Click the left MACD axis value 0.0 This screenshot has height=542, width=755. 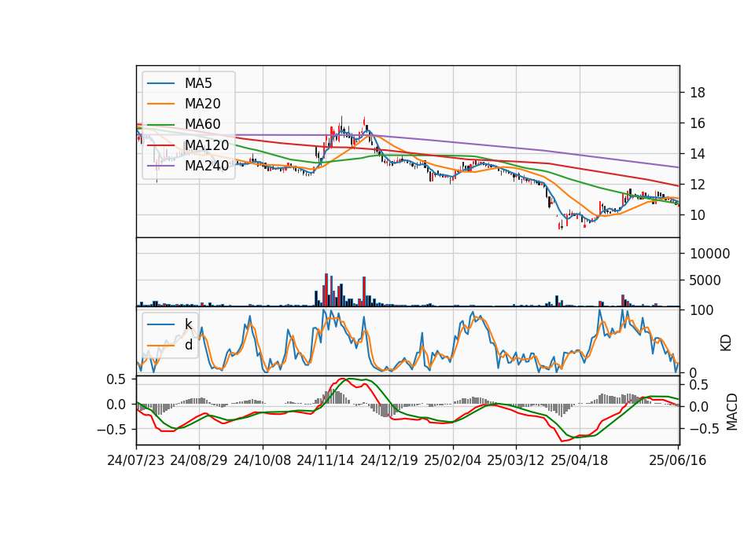coord(116,404)
